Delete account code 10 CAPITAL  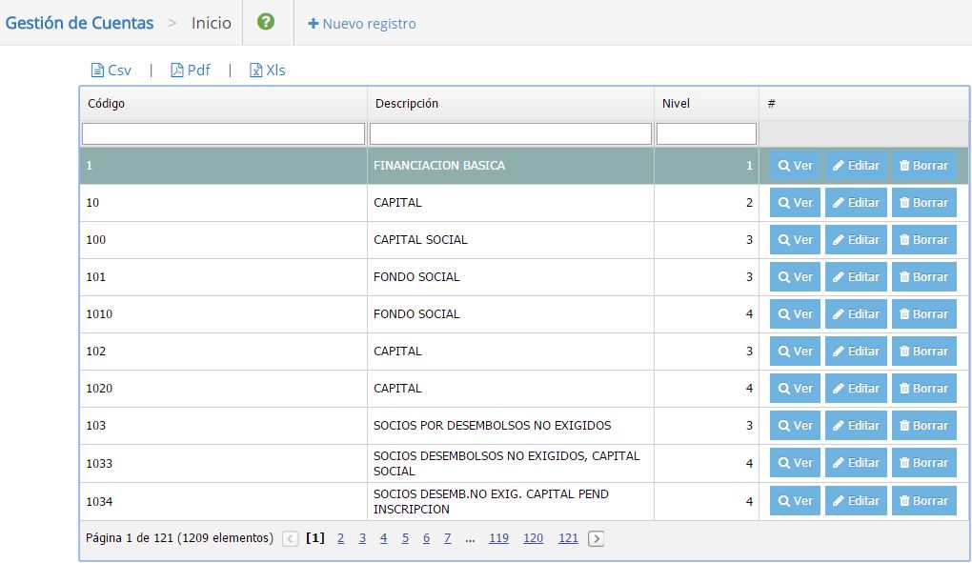click(x=923, y=203)
